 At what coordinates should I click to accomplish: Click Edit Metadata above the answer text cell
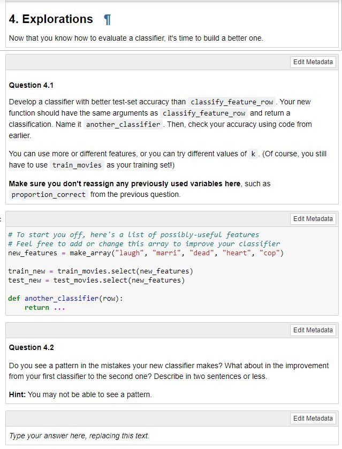coord(313,418)
